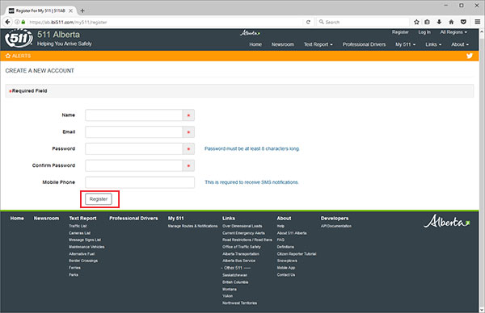Open About 511 Alberta footer link
The width and height of the screenshot is (485, 313).
click(292, 233)
